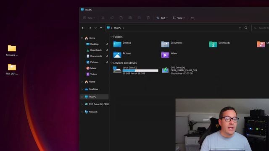Screen dimensions: 269x151
Task: Select the Videos folder icon in main pane
Action: tap(165, 55)
